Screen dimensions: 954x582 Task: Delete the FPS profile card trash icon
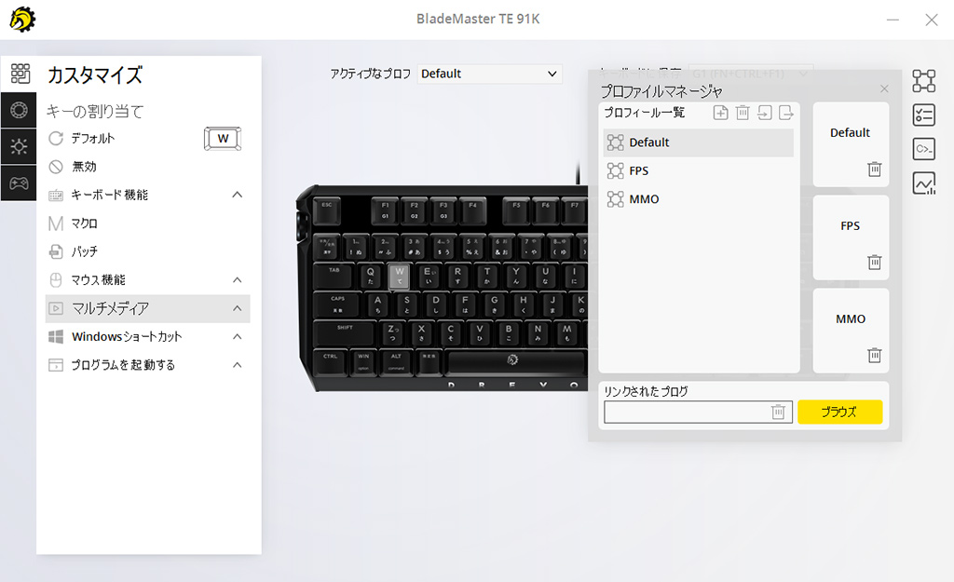pos(874,262)
